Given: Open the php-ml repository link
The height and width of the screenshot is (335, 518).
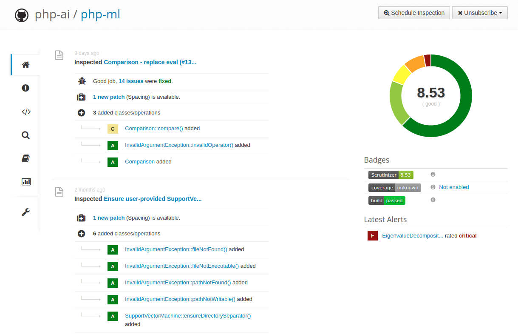Looking at the screenshot, I should click(100, 15).
